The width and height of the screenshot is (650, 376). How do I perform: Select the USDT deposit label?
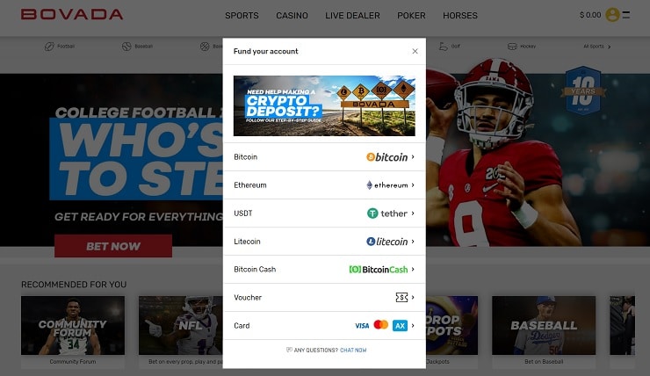tap(243, 213)
